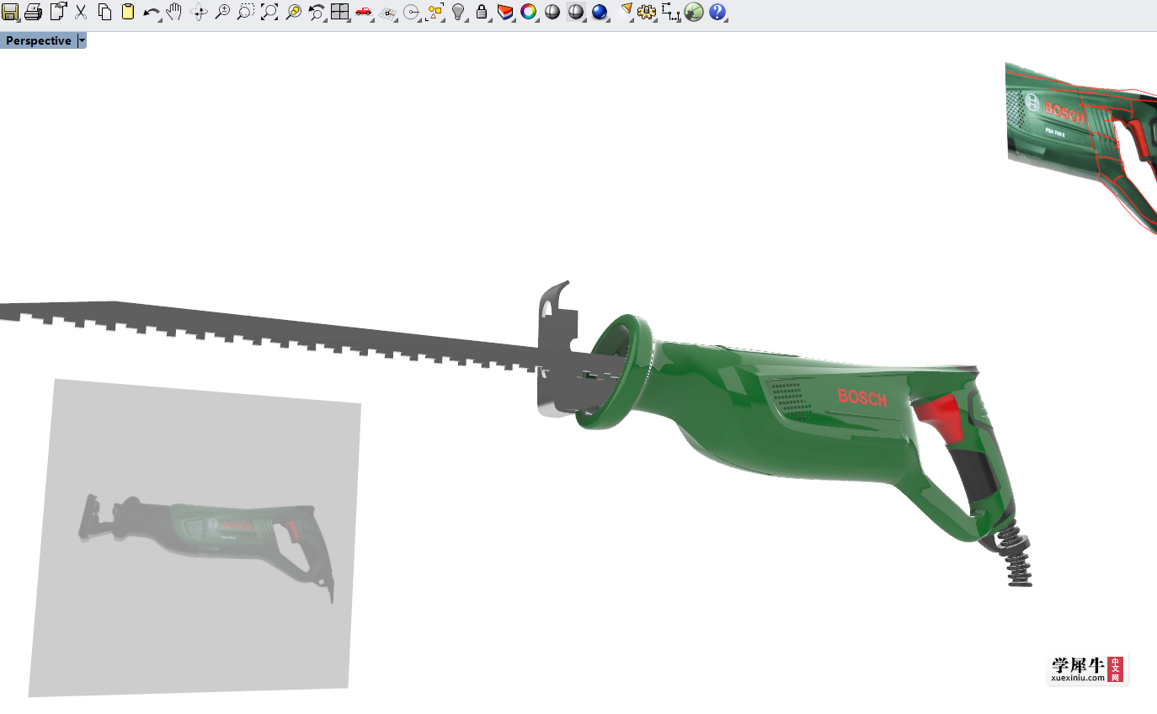Click the Save file floppy disk icon

tap(10, 12)
